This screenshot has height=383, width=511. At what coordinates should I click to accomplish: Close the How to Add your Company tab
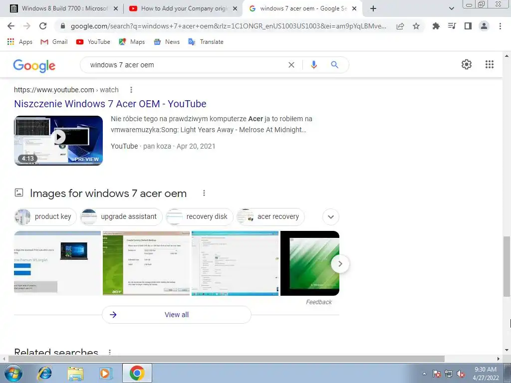235,8
